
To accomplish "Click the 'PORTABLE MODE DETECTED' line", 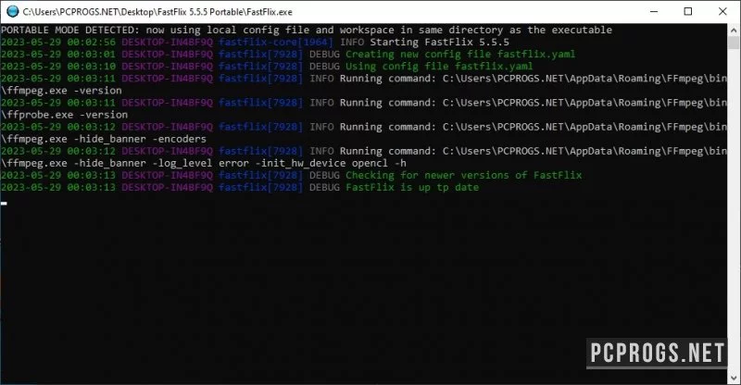I will point(307,30).
